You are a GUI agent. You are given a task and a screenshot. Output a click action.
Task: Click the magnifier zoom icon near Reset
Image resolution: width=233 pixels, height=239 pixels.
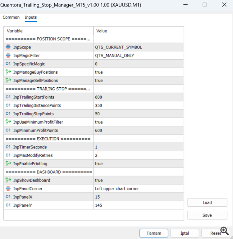click(225, 231)
